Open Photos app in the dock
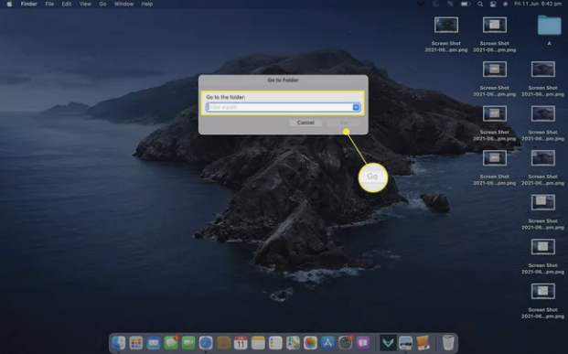568x354 pixels. coord(310,343)
